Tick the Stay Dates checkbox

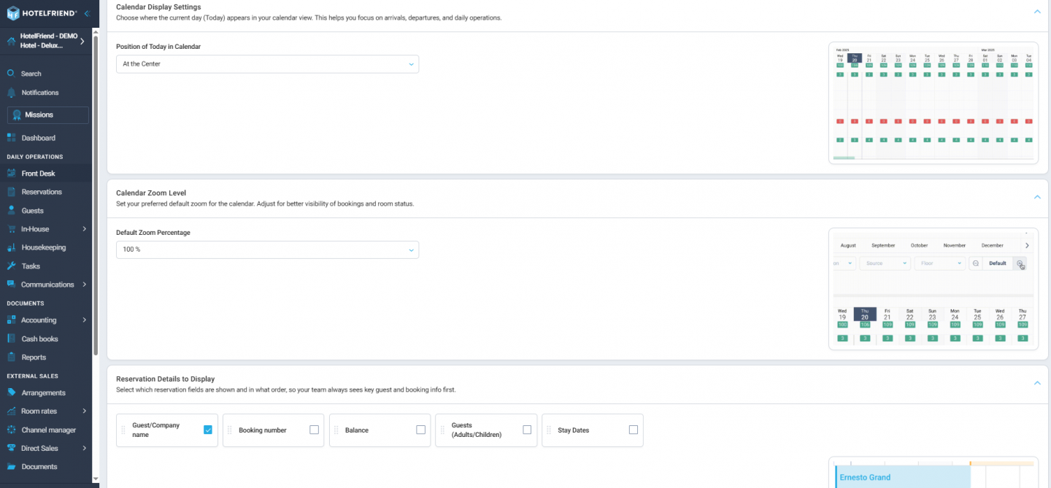click(x=633, y=430)
